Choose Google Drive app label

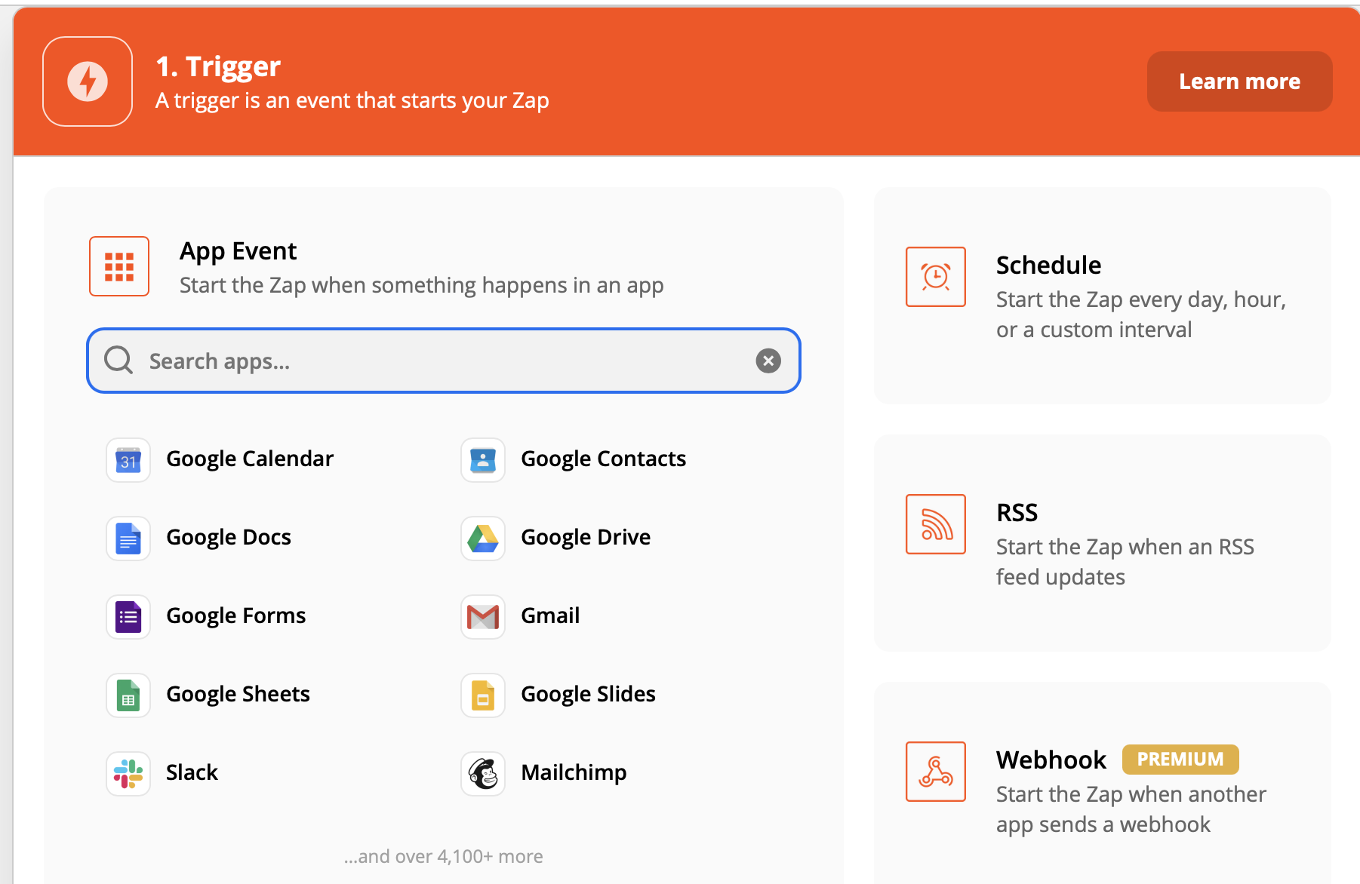pyautogui.click(x=586, y=537)
